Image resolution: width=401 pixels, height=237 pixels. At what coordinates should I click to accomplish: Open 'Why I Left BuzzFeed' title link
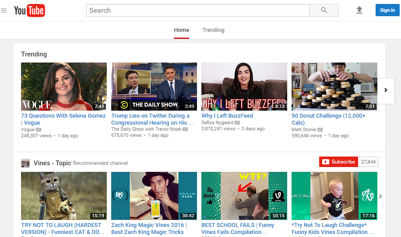coord(227,116)
